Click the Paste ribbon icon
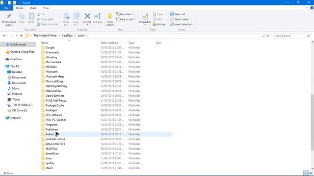 (31, 16)
